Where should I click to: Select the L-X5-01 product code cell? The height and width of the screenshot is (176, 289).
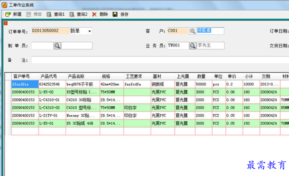(x=52, y=123)
